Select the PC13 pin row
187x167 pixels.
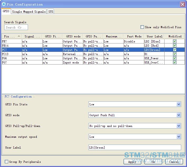[93, 54]
